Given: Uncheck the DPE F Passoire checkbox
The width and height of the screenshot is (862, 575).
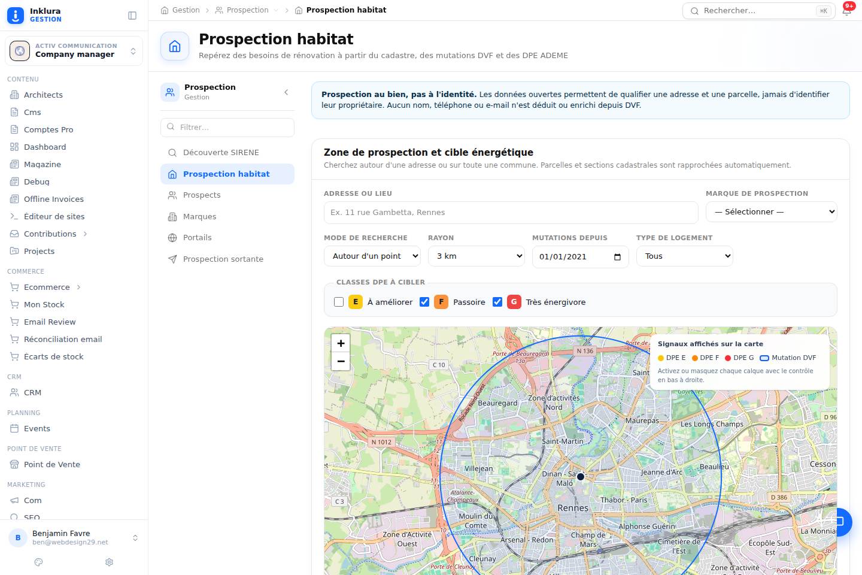Looking at the screenshot, I should click(x=424, y=302).
